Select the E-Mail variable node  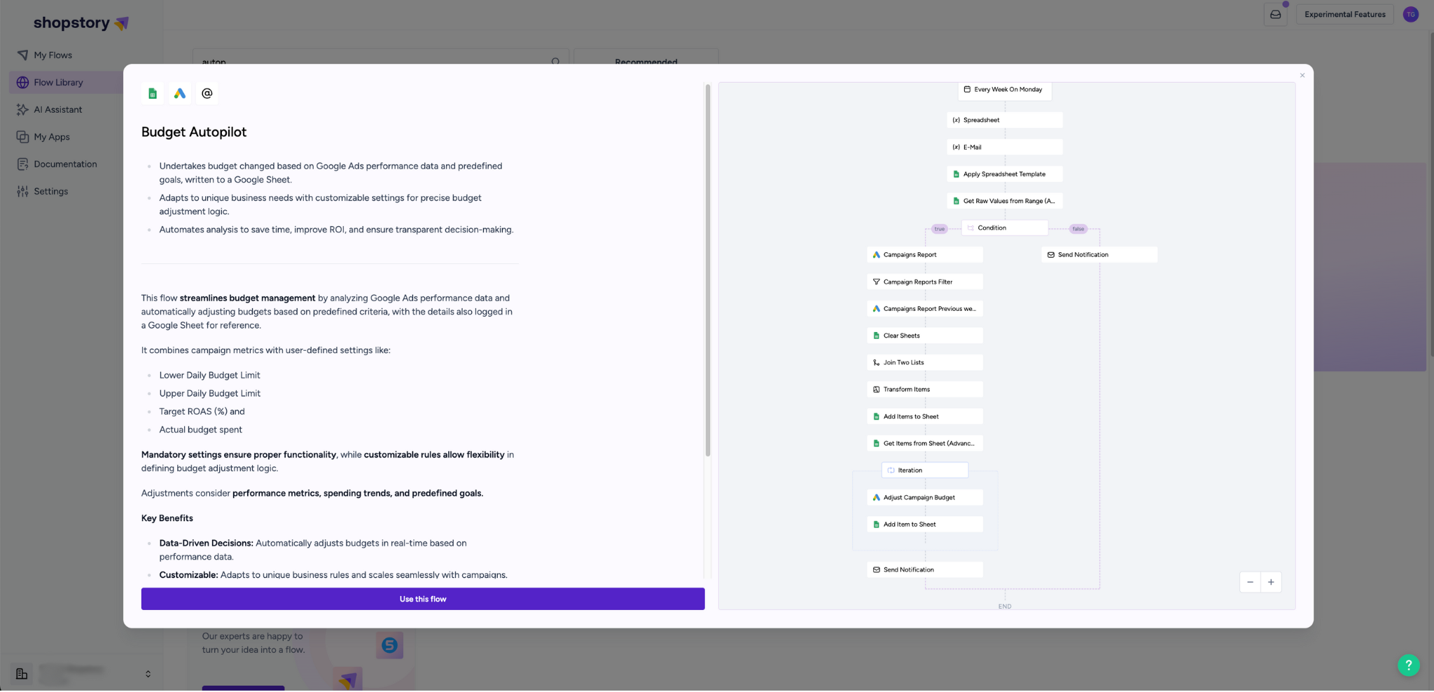tap(1005, 147)
